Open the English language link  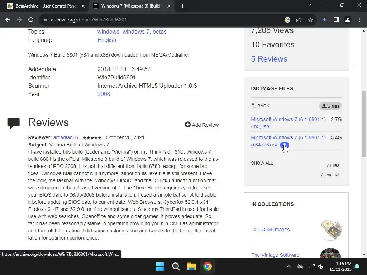pos(107,40)
